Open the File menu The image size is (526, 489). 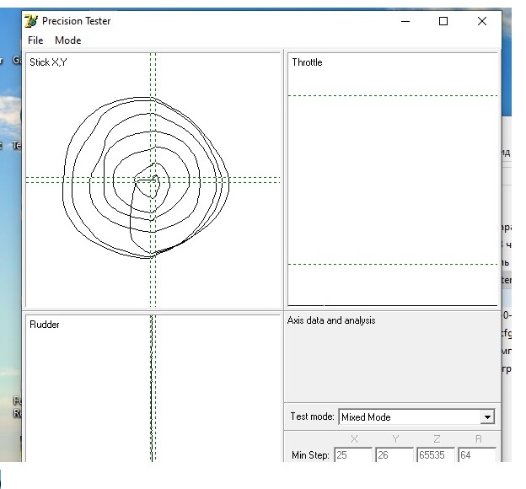point(35,40)
